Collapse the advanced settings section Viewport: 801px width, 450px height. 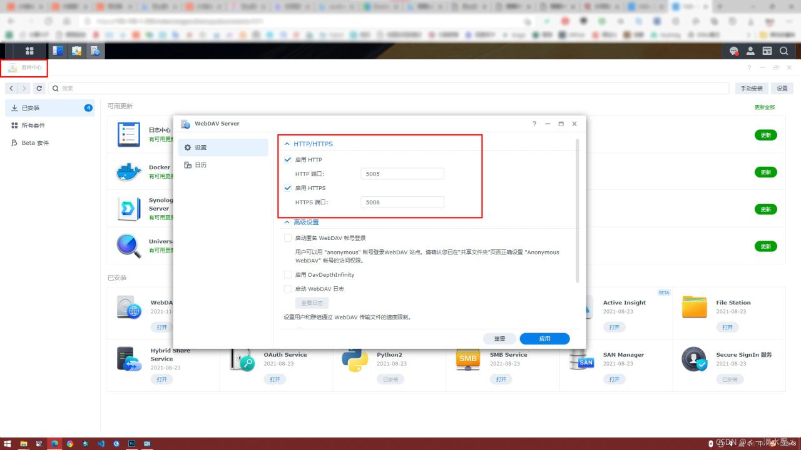click(x=287, y=222)
